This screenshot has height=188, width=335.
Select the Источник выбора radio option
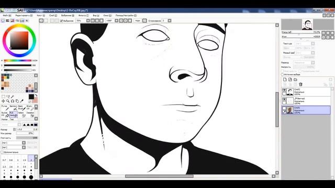[282, 75]
